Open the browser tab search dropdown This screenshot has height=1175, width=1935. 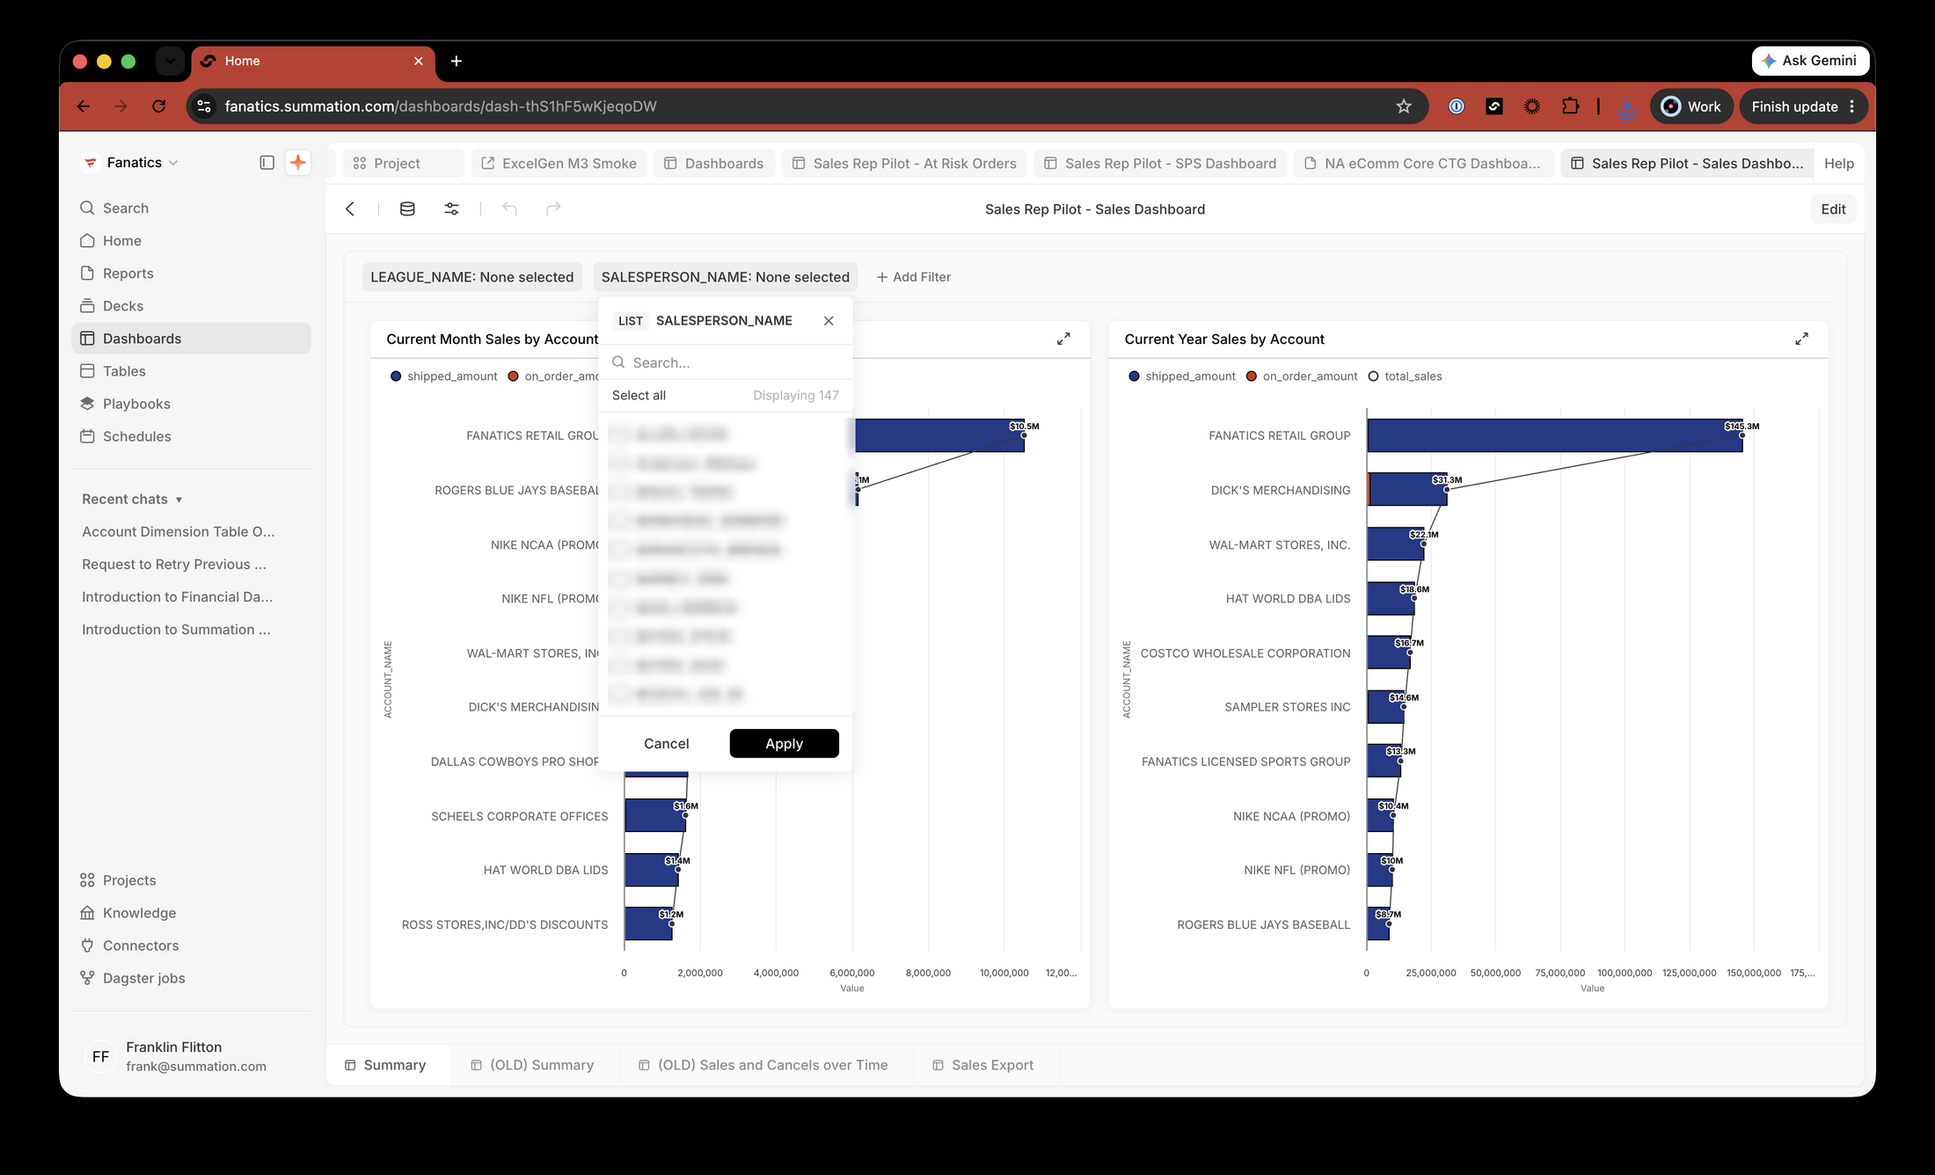[x=170, y=61]
